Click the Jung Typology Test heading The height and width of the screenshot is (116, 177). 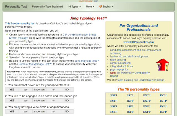pos(88,18)
